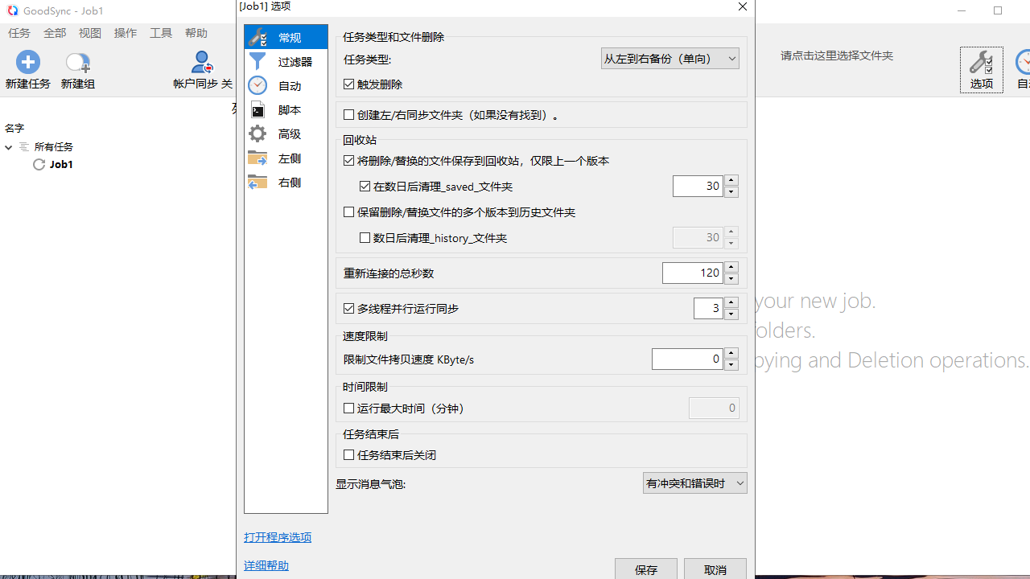The height and width of the screenshot is (579, 1030).
Task: Enable 任务结束后关闭
Action: (349, 454)
